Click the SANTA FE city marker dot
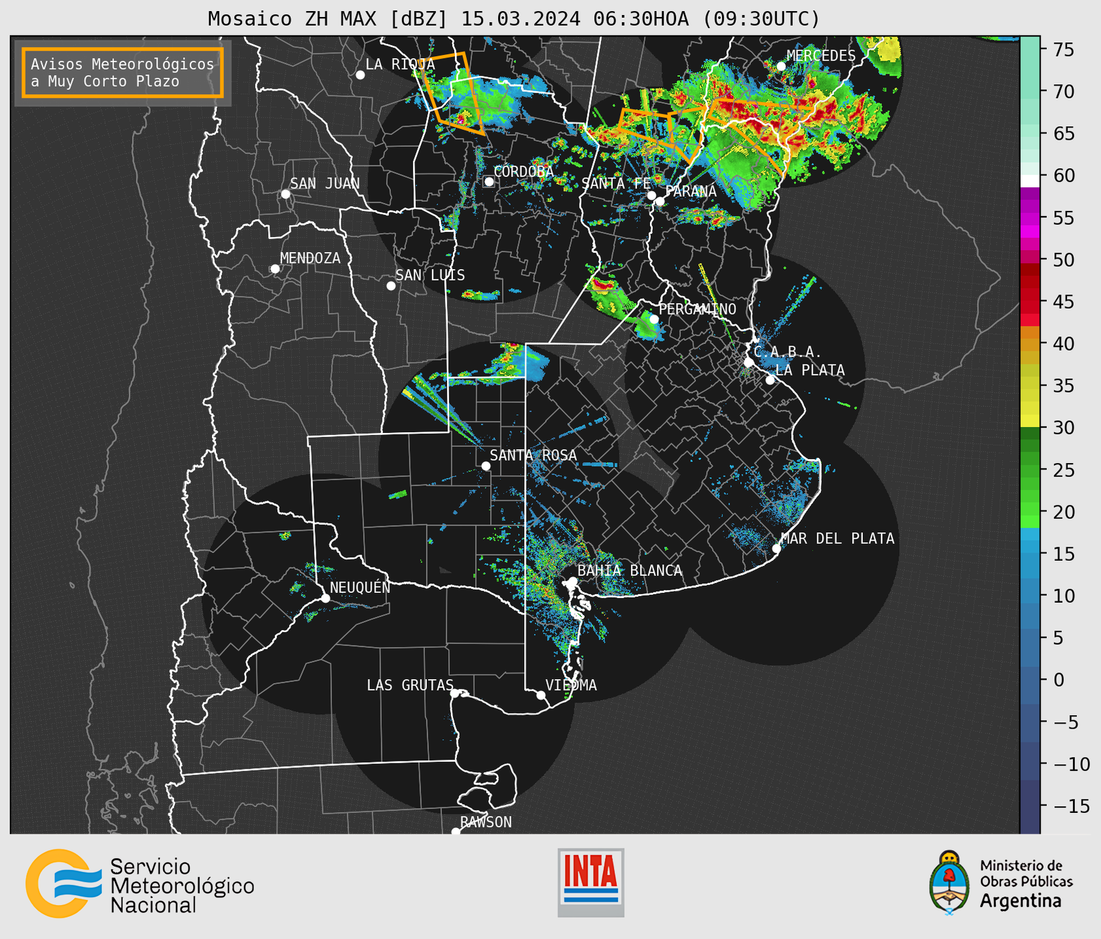Screen dimensions: 1101x939 tap(651, 195)
